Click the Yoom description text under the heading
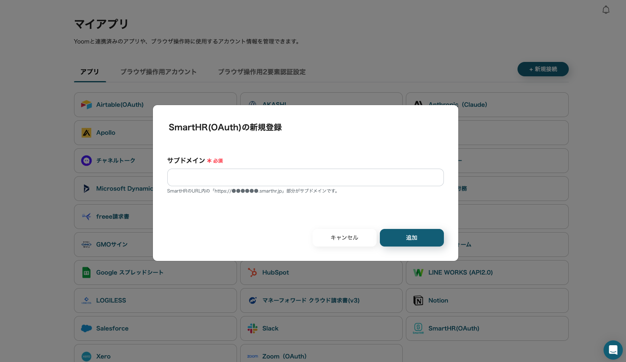This screenshot has width=626, height=362. 187,42
